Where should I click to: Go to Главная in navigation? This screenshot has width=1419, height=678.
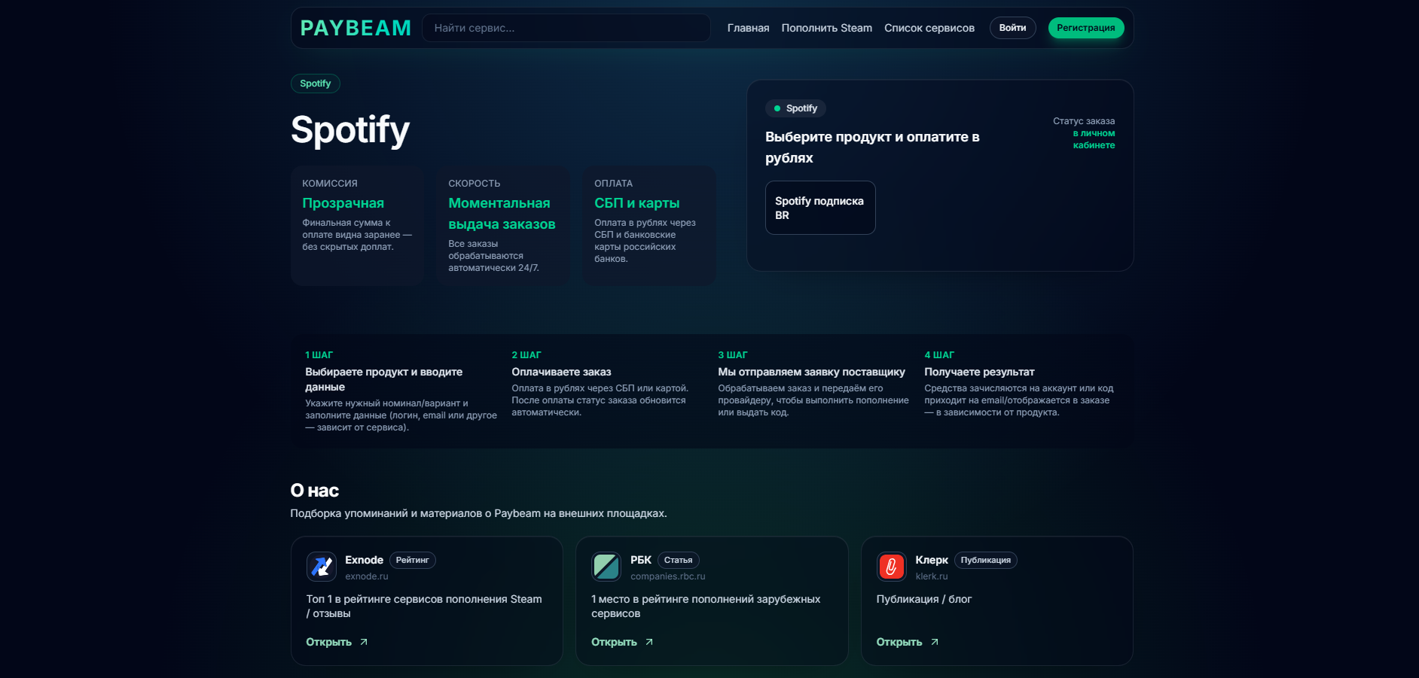coord(748,28)
